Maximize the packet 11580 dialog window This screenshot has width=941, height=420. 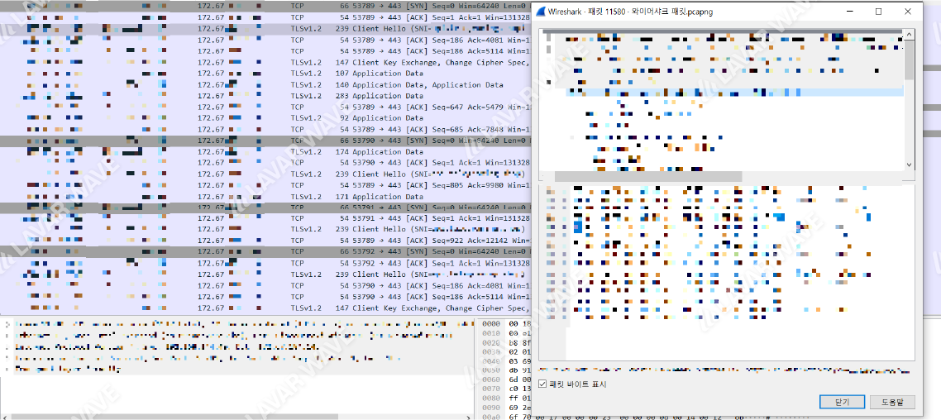pos(878,12)
